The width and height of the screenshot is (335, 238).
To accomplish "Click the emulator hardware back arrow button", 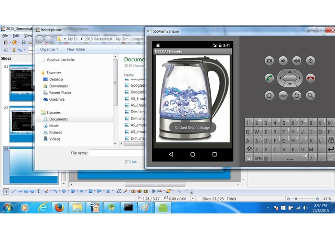I will pyautogui.click(x=297, y=95).
